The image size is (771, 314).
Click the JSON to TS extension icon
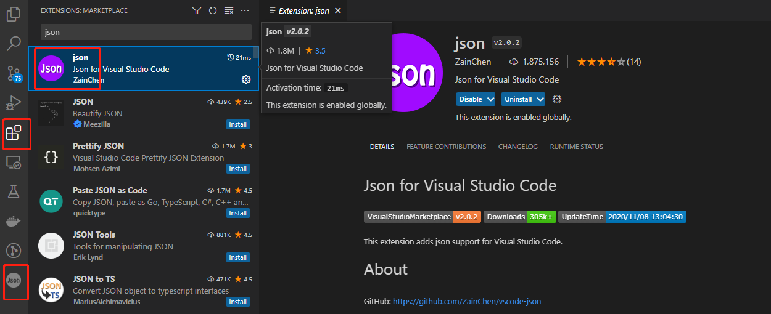pyautogui.click(x=51, y=290)
